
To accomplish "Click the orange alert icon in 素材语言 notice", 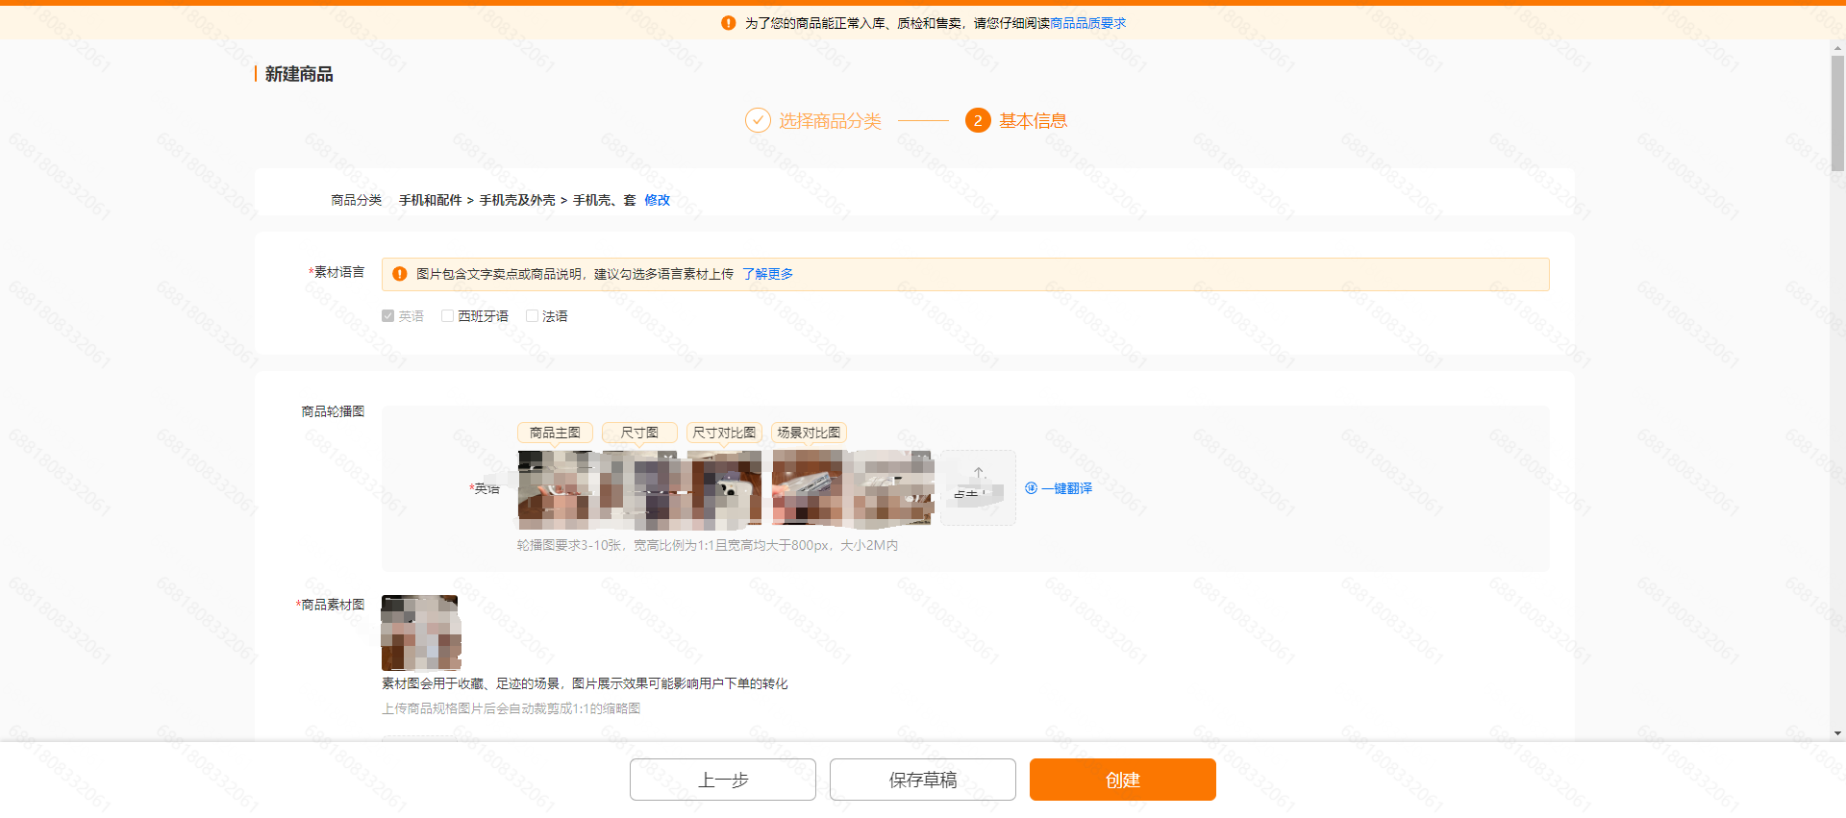I will pos(400,274).
